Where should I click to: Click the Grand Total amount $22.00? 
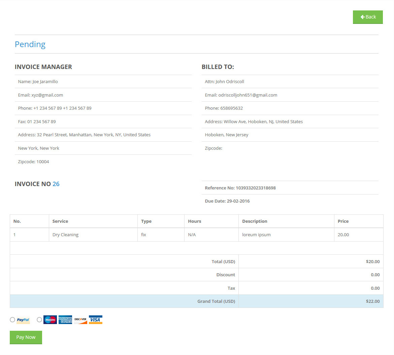pyautogui.click(x=372, y=301)
